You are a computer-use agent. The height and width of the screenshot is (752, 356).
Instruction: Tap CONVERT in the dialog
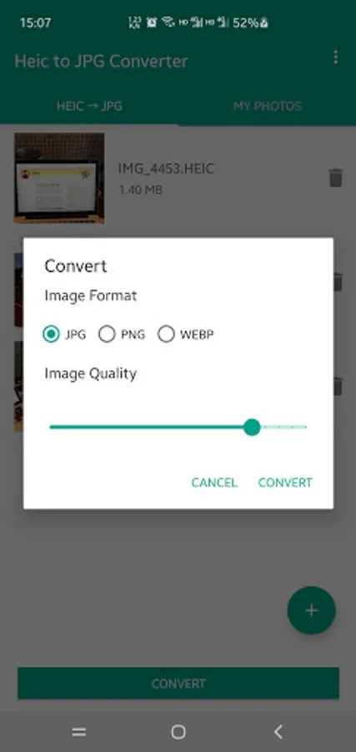point(285,482)
